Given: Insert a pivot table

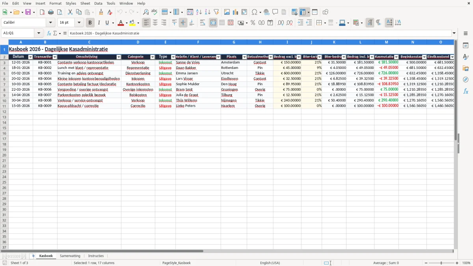Looking at the screenshot, I should click(244, 12).
